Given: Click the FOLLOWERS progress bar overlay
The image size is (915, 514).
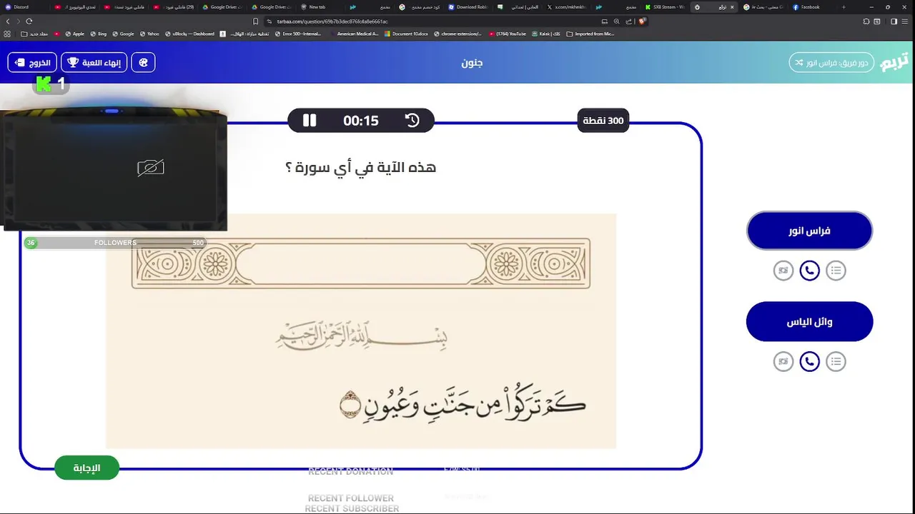Looking at the screenshot, I should (x=115, y=243).
